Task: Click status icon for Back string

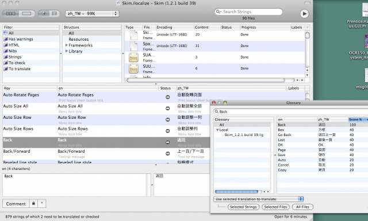Action: tap(167, 142)
